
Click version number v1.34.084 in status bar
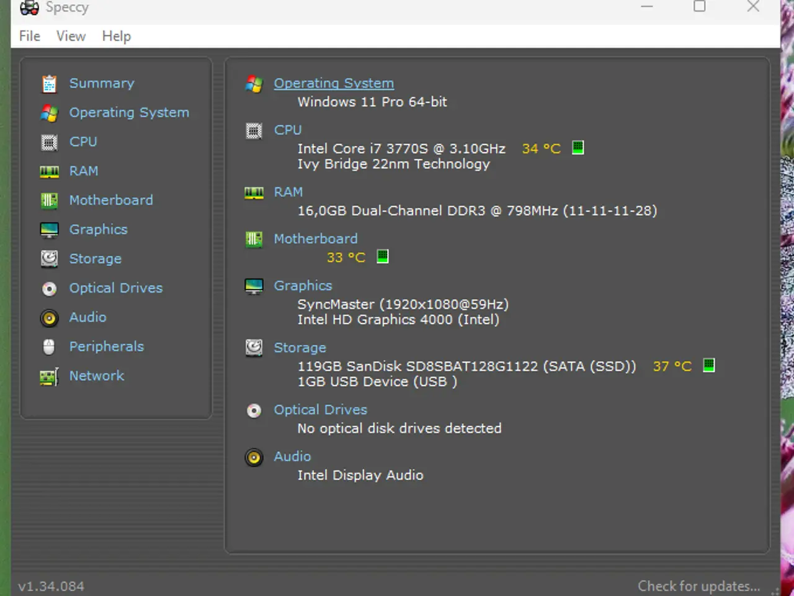[x=51, y=586]
